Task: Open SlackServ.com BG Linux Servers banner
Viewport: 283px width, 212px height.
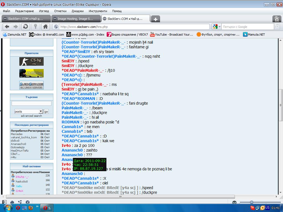Action: [32, 85]
